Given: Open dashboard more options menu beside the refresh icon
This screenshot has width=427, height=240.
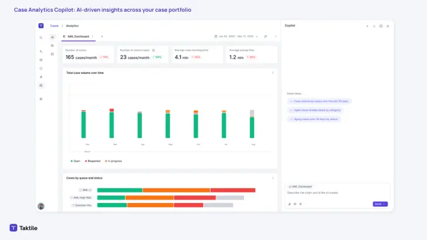Looking at the screenshot, I should 276,36.
